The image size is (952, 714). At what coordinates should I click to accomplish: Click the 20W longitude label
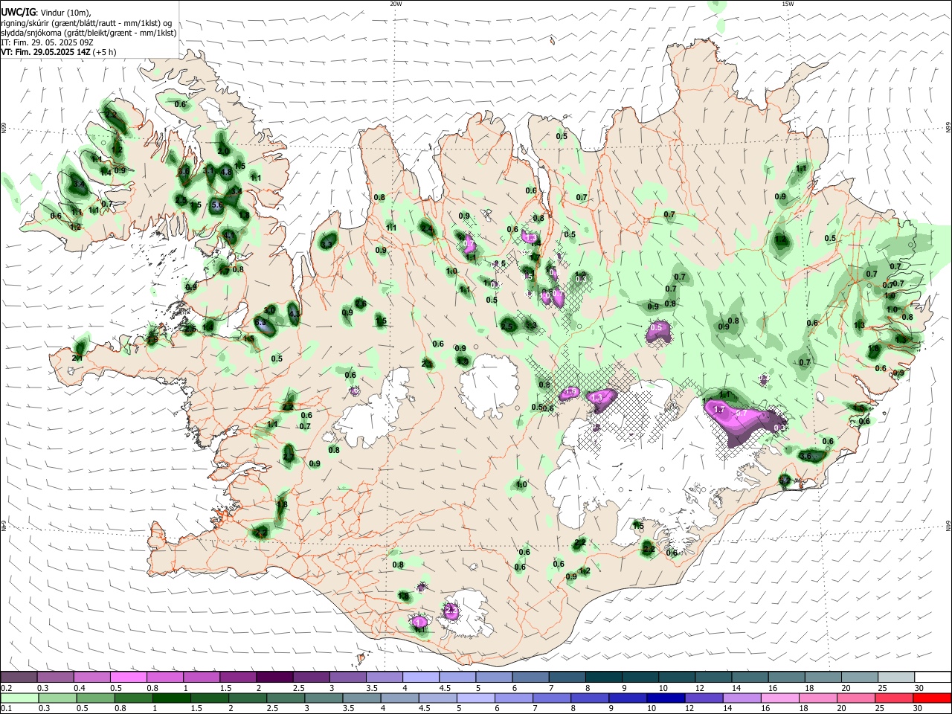396,3
